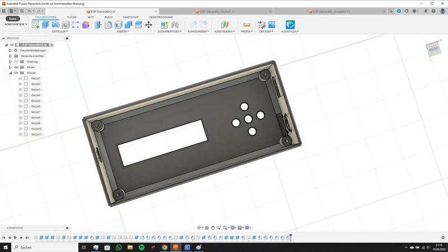Viewport: 448px width, 252px height.
Task: Open the Auswählen menu
Action: click(290, 31)
